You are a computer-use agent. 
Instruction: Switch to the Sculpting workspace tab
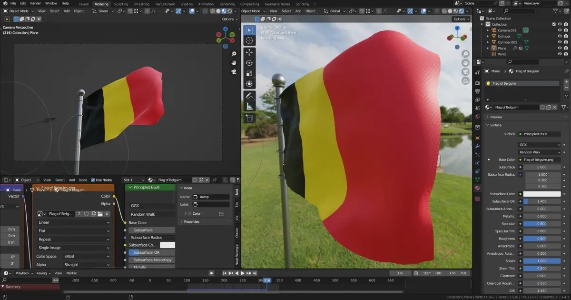point(121,4)
